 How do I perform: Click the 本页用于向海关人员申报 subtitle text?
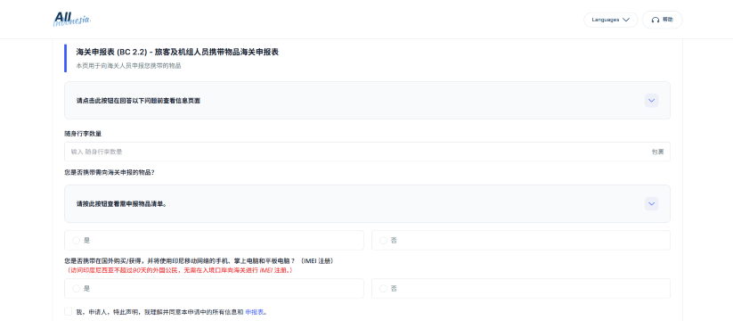128,66
